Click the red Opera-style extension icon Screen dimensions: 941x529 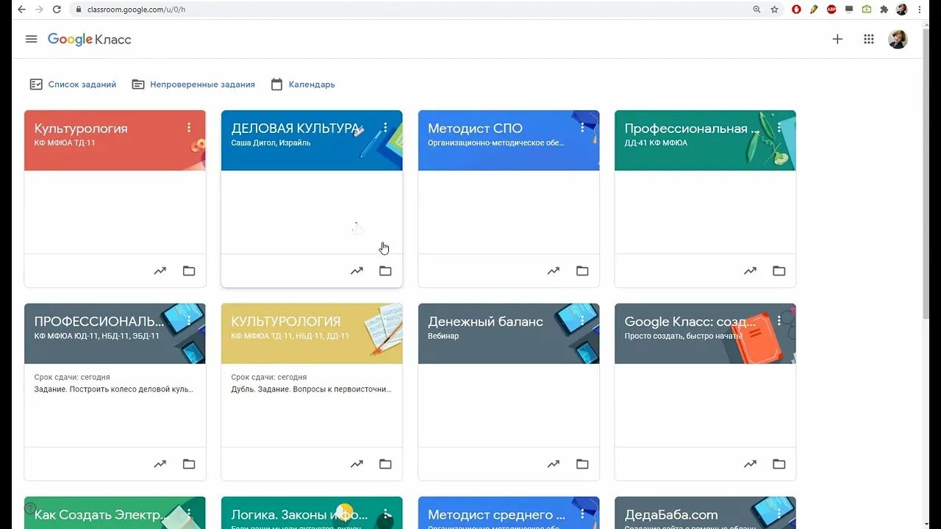point(796,10)
